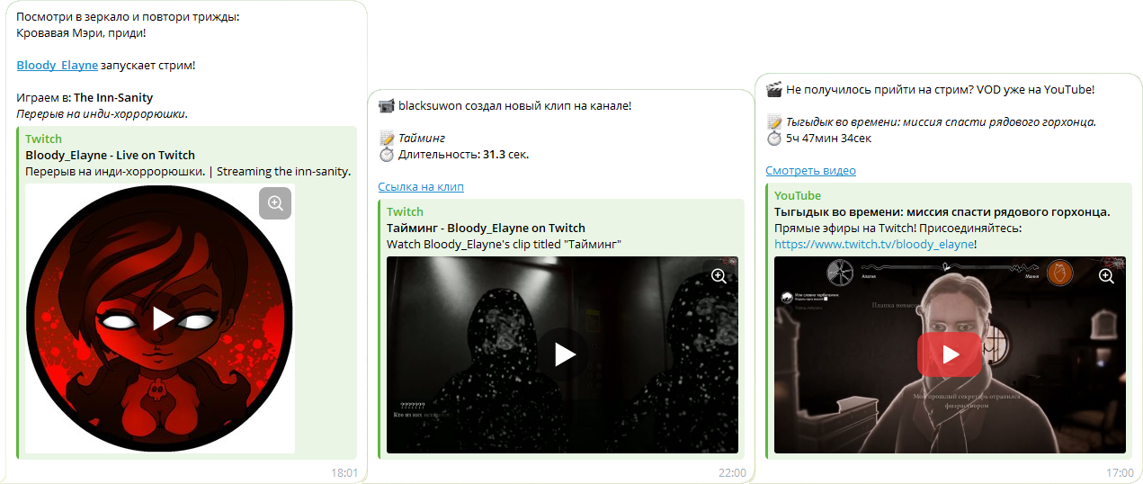
Task: Click the camera emoji before blacksuwon
Action: [387, 106]
